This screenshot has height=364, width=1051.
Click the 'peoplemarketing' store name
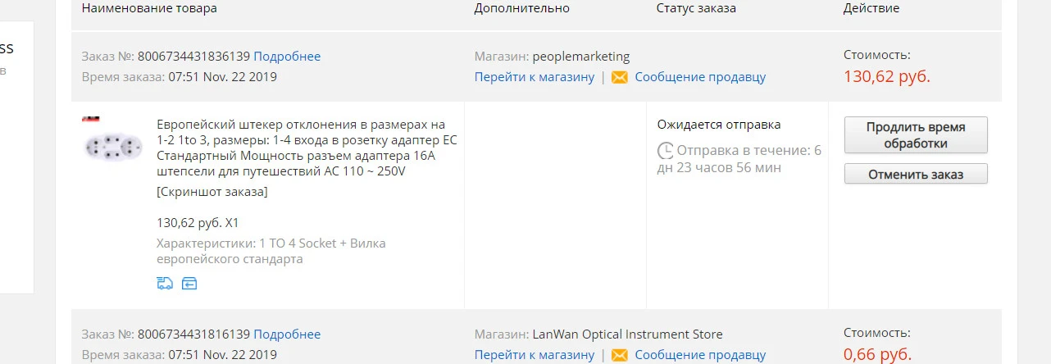point(581,57)
